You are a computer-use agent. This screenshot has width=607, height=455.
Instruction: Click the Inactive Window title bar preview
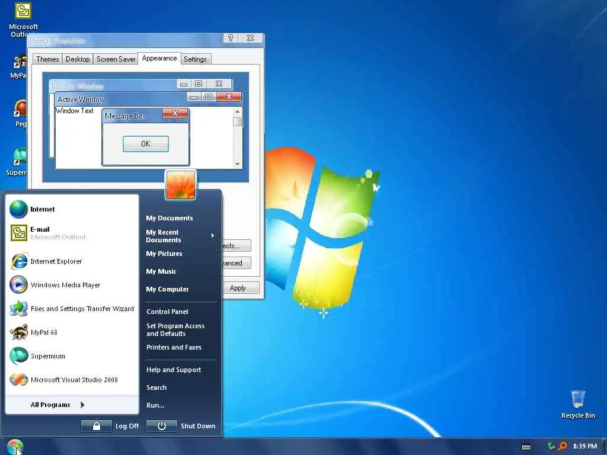(x=112, y=86)
